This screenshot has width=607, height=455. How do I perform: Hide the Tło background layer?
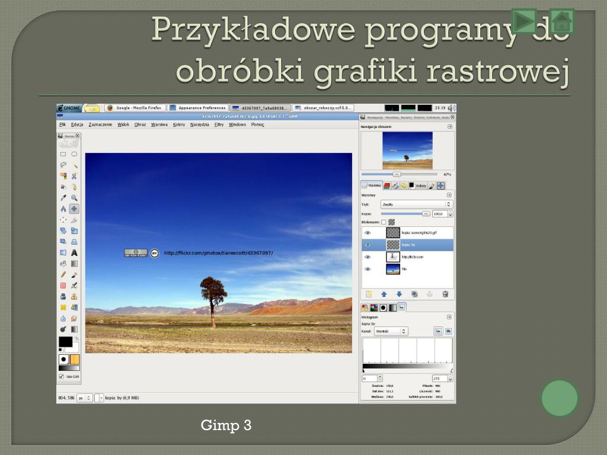click(368, 269)
